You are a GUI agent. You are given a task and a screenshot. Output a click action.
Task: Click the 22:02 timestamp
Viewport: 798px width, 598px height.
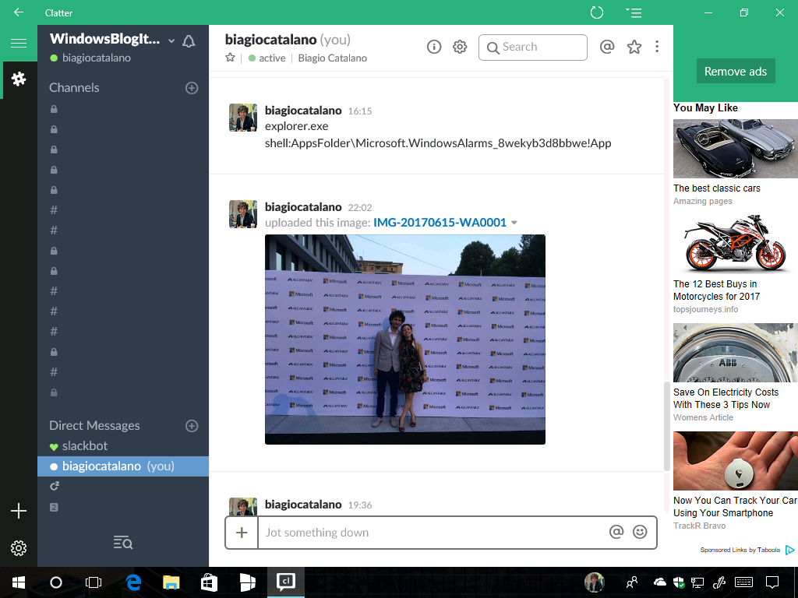360,208
